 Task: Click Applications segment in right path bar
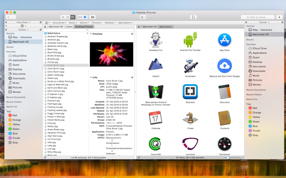click(165, 27)
